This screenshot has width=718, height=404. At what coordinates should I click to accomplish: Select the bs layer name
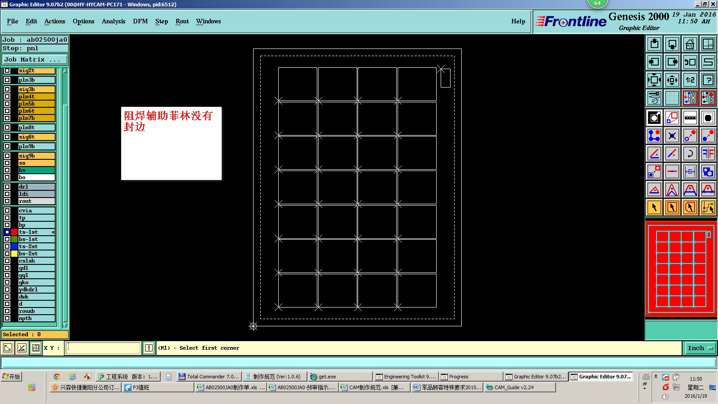pos(37,170)
